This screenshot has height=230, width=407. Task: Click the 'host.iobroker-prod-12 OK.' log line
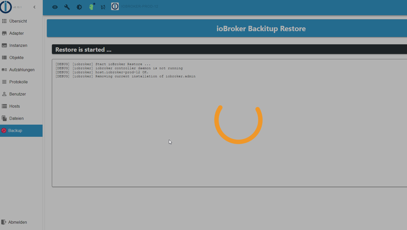point(102,72)
